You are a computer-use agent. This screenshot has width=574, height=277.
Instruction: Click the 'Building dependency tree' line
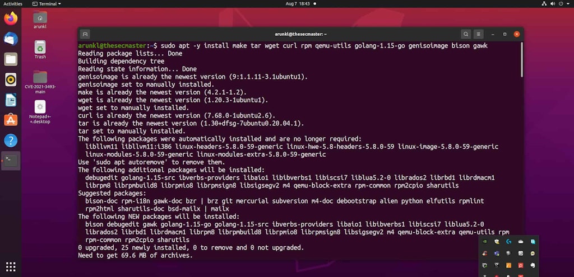[121, 61]
